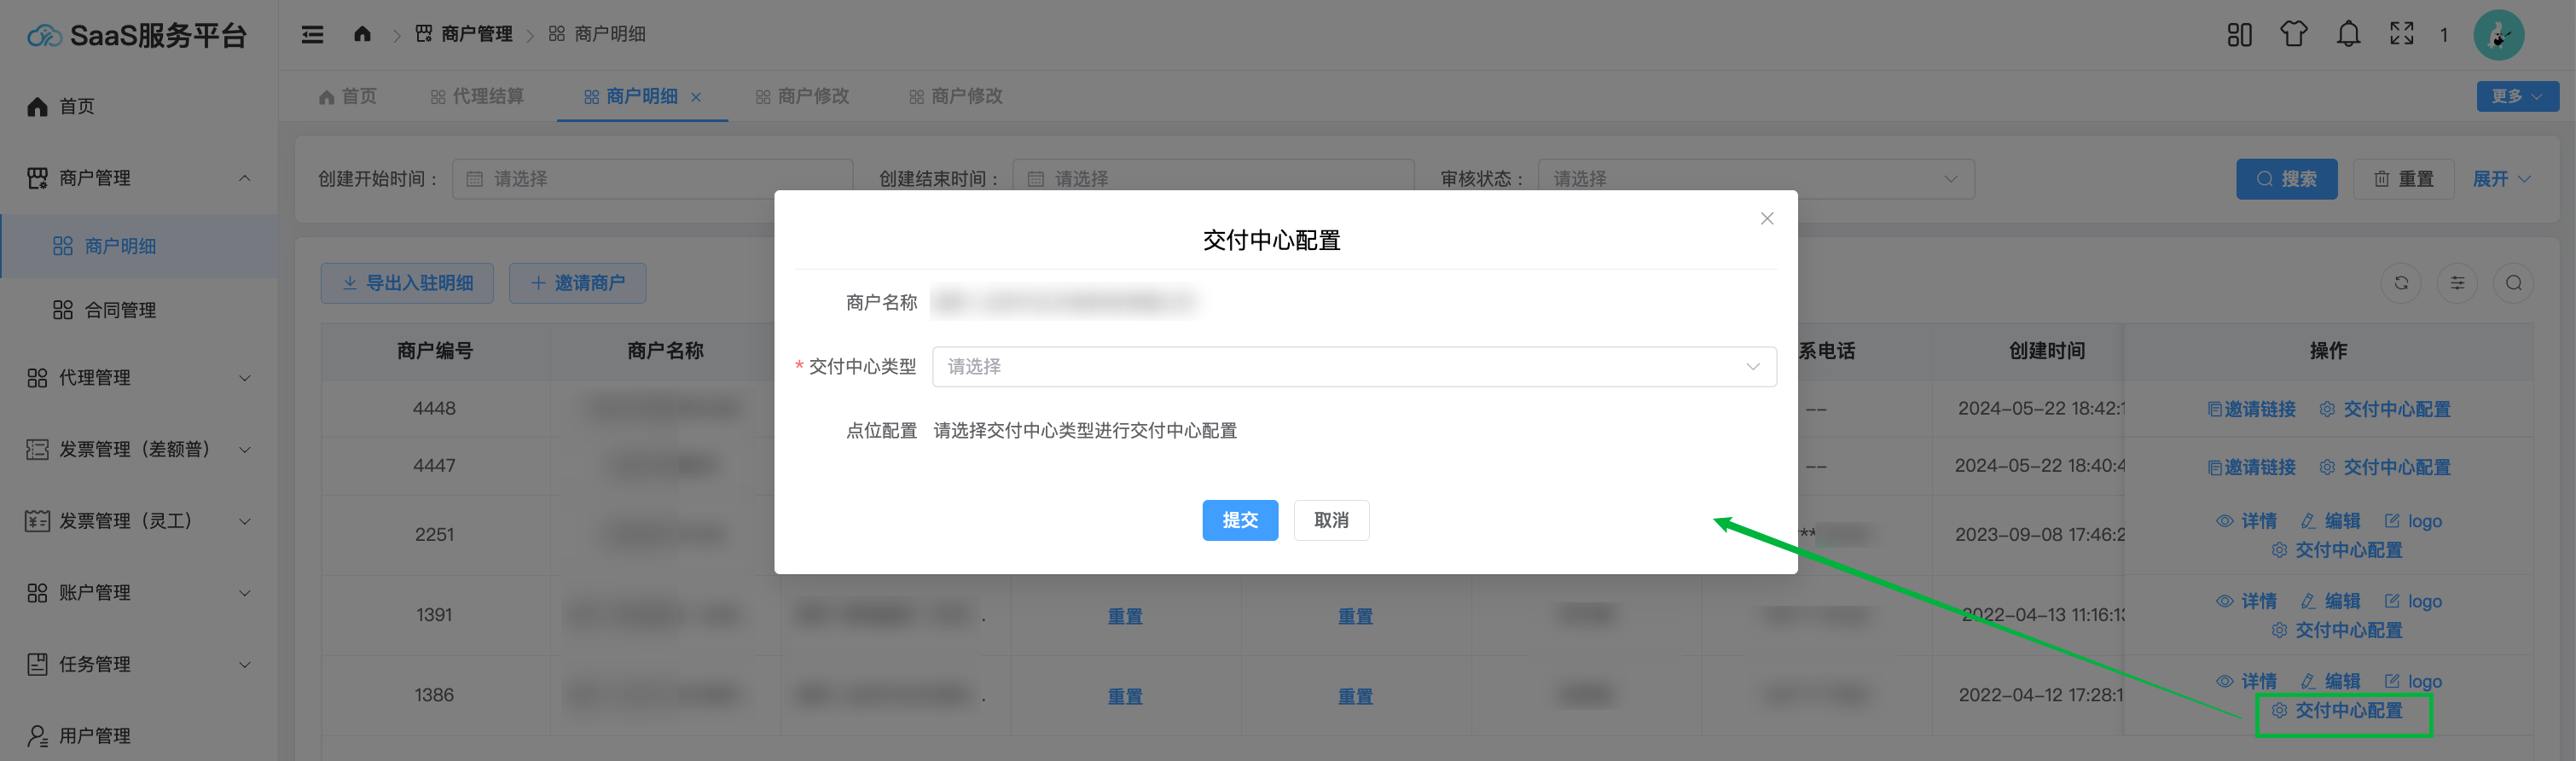
Task: Switch to the 代理结算 tab
Action: [477, 97]
